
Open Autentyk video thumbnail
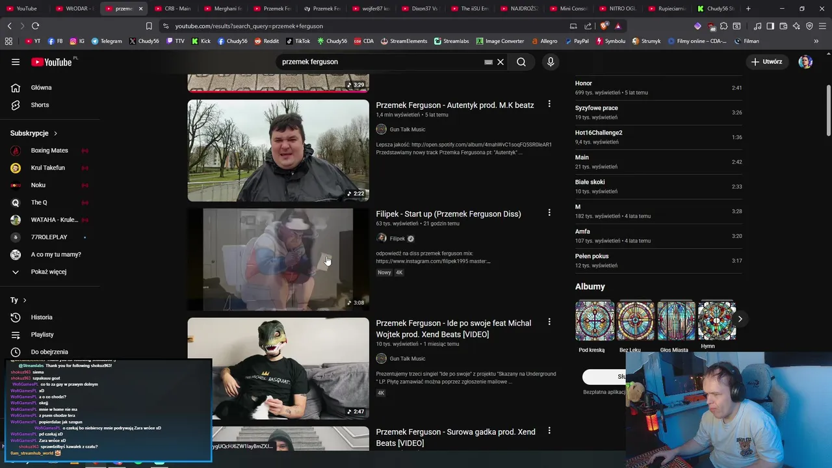click(x=278, y=150)
